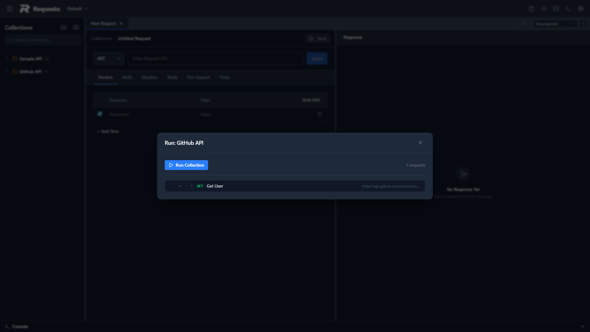
Task: Click the Send button
Action: (x=317, y=58)
